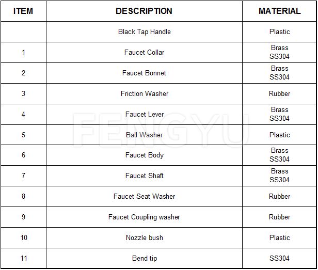This screenshot has height=270, width=318.
Task: Click the MATERIAL column header
Action: coord(279,11)
